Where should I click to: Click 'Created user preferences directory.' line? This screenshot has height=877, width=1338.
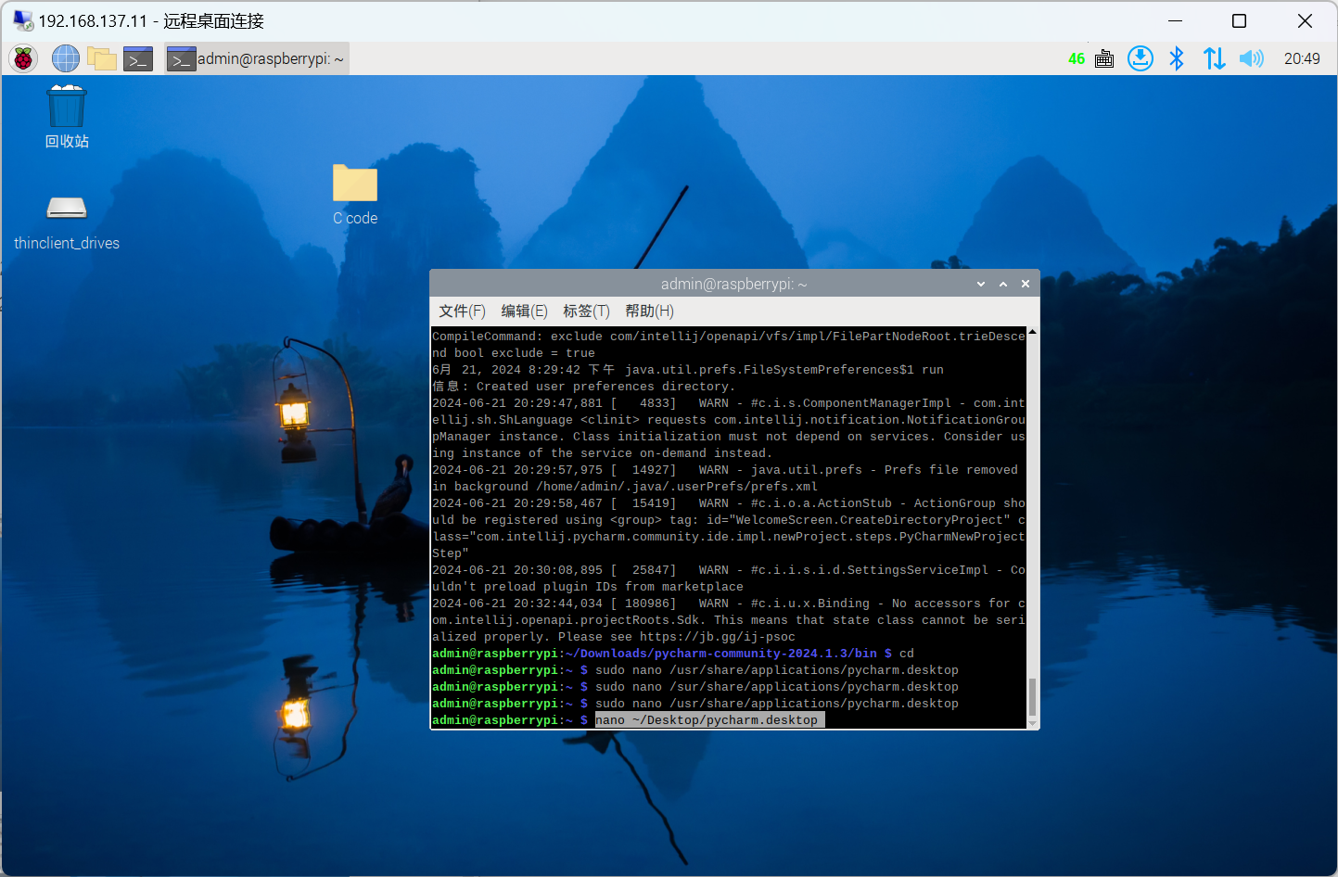[x=606, y=387]
